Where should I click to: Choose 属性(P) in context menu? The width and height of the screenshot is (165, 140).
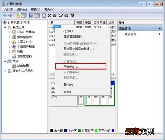point(83,85)
